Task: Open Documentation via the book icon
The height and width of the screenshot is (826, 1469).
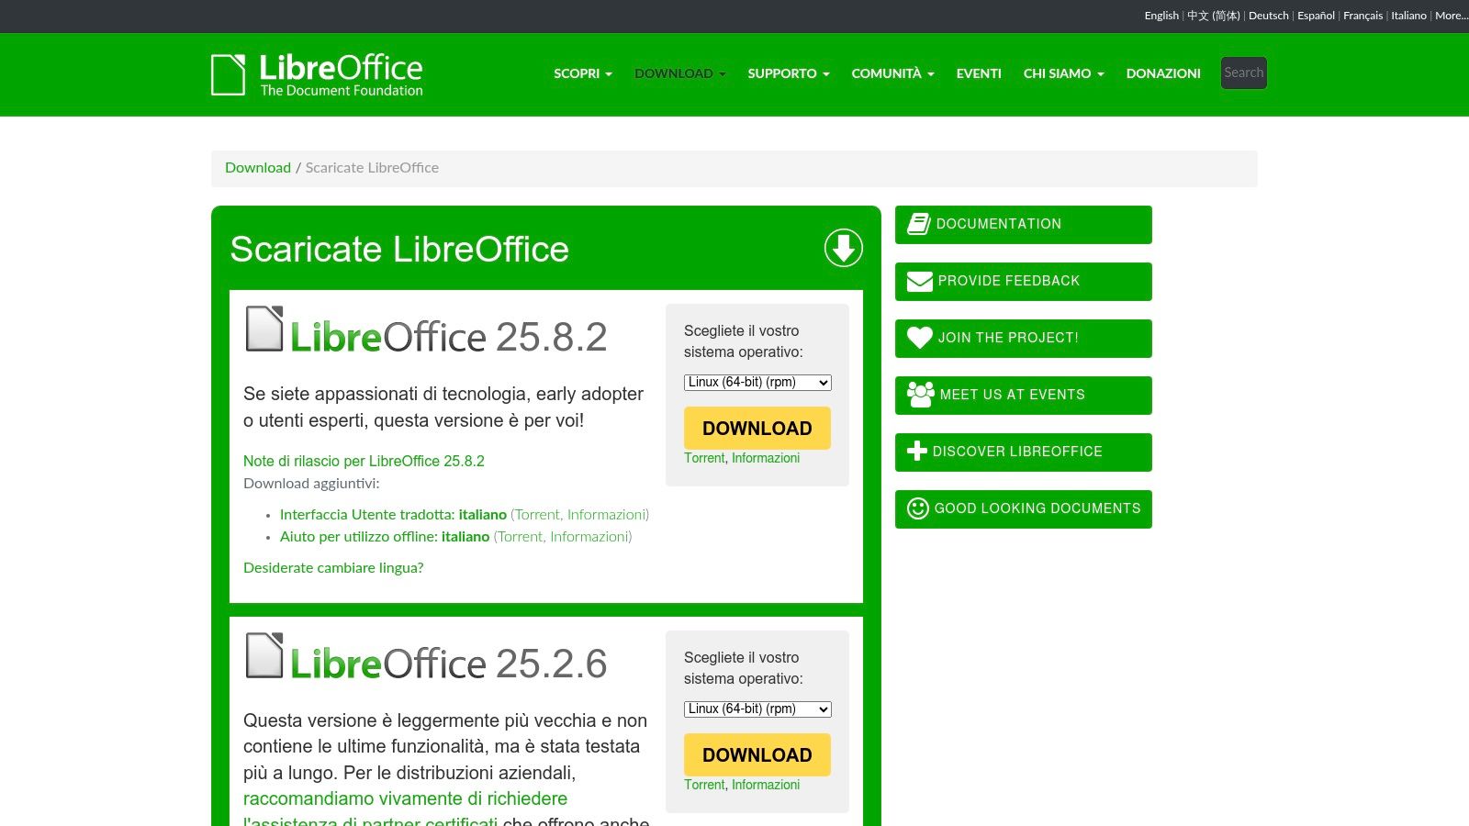Action: [919, 222]
